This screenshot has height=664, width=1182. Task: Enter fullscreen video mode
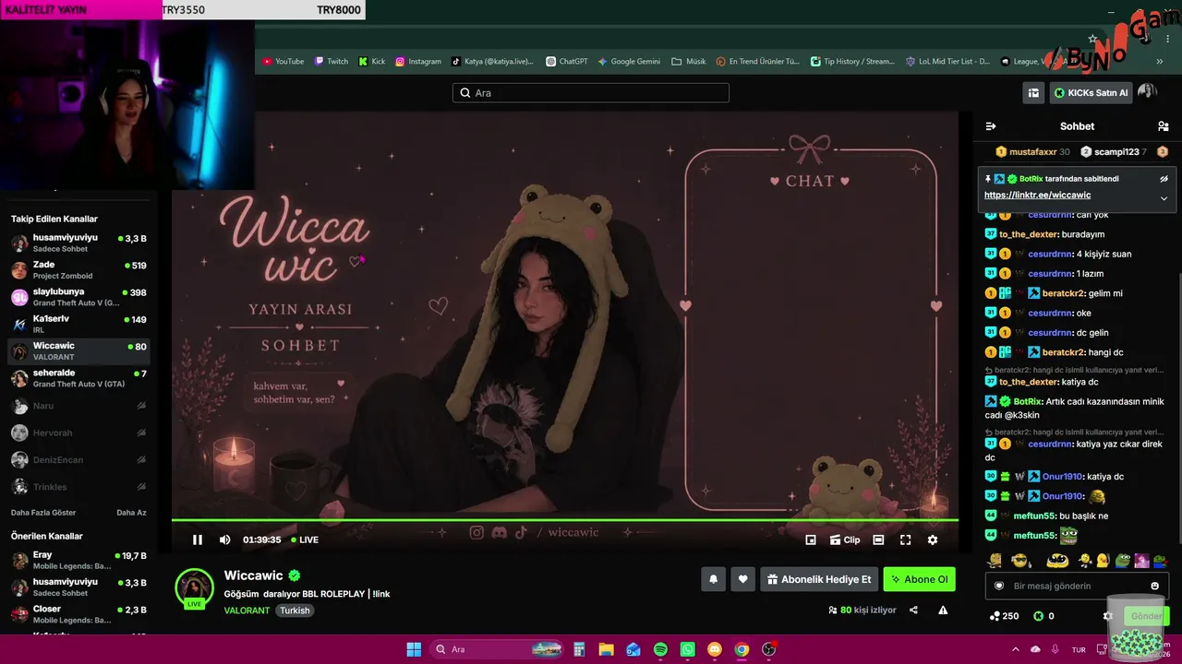point(905,539)
